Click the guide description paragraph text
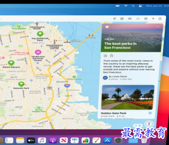Screen dimensions: 169x145 129,66
